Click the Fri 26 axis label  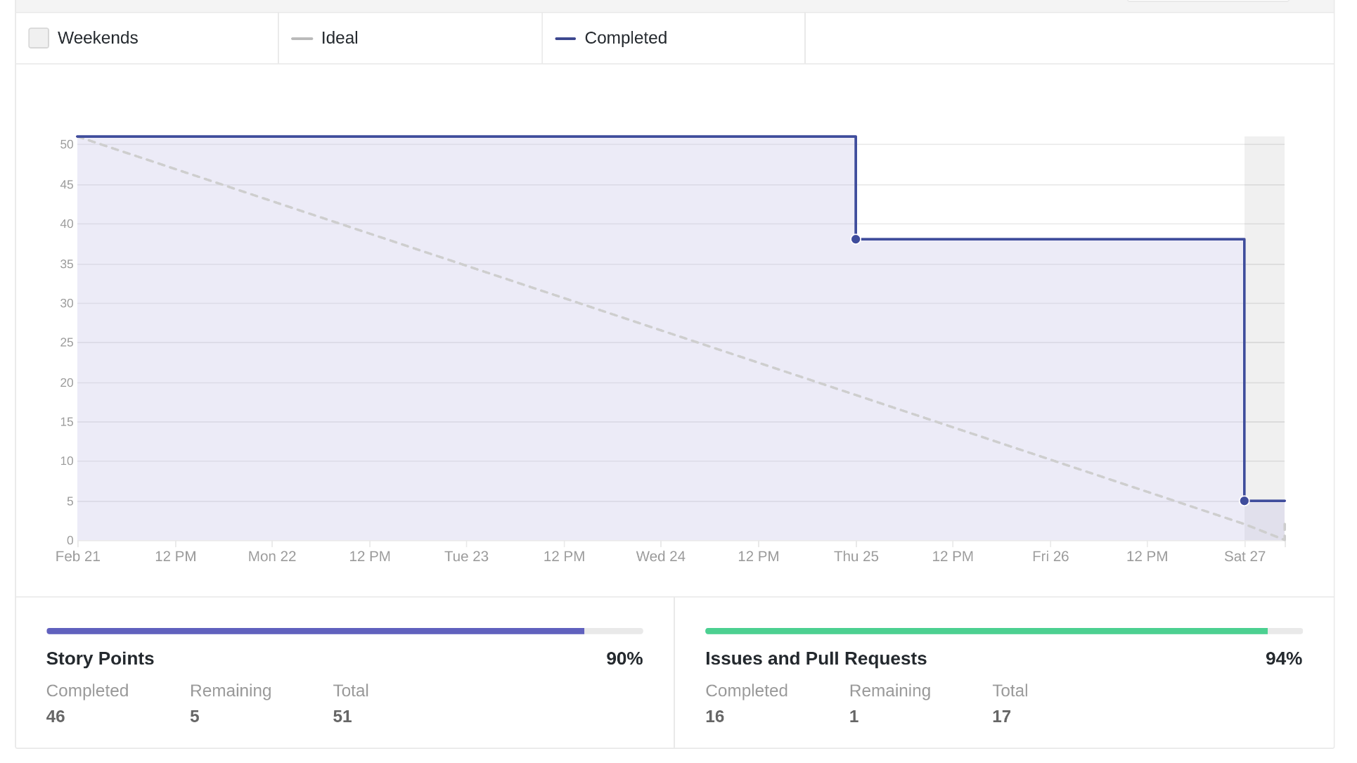click(1050, 556)
